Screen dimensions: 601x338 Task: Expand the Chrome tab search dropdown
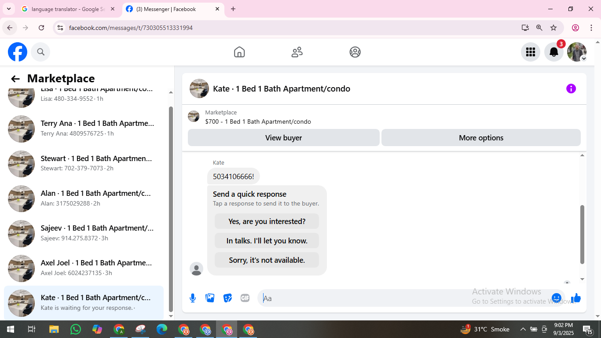8,9
